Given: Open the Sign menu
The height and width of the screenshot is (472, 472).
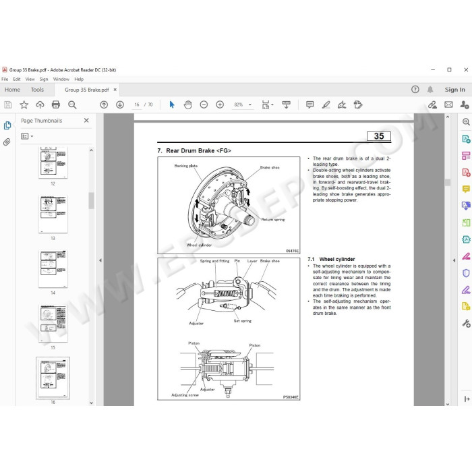Looking at the screenshot, I should pos(44,79).
